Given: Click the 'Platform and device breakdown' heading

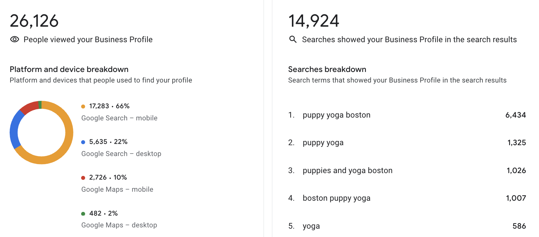Looking at the screenshot, I should [x=69, y=69].
